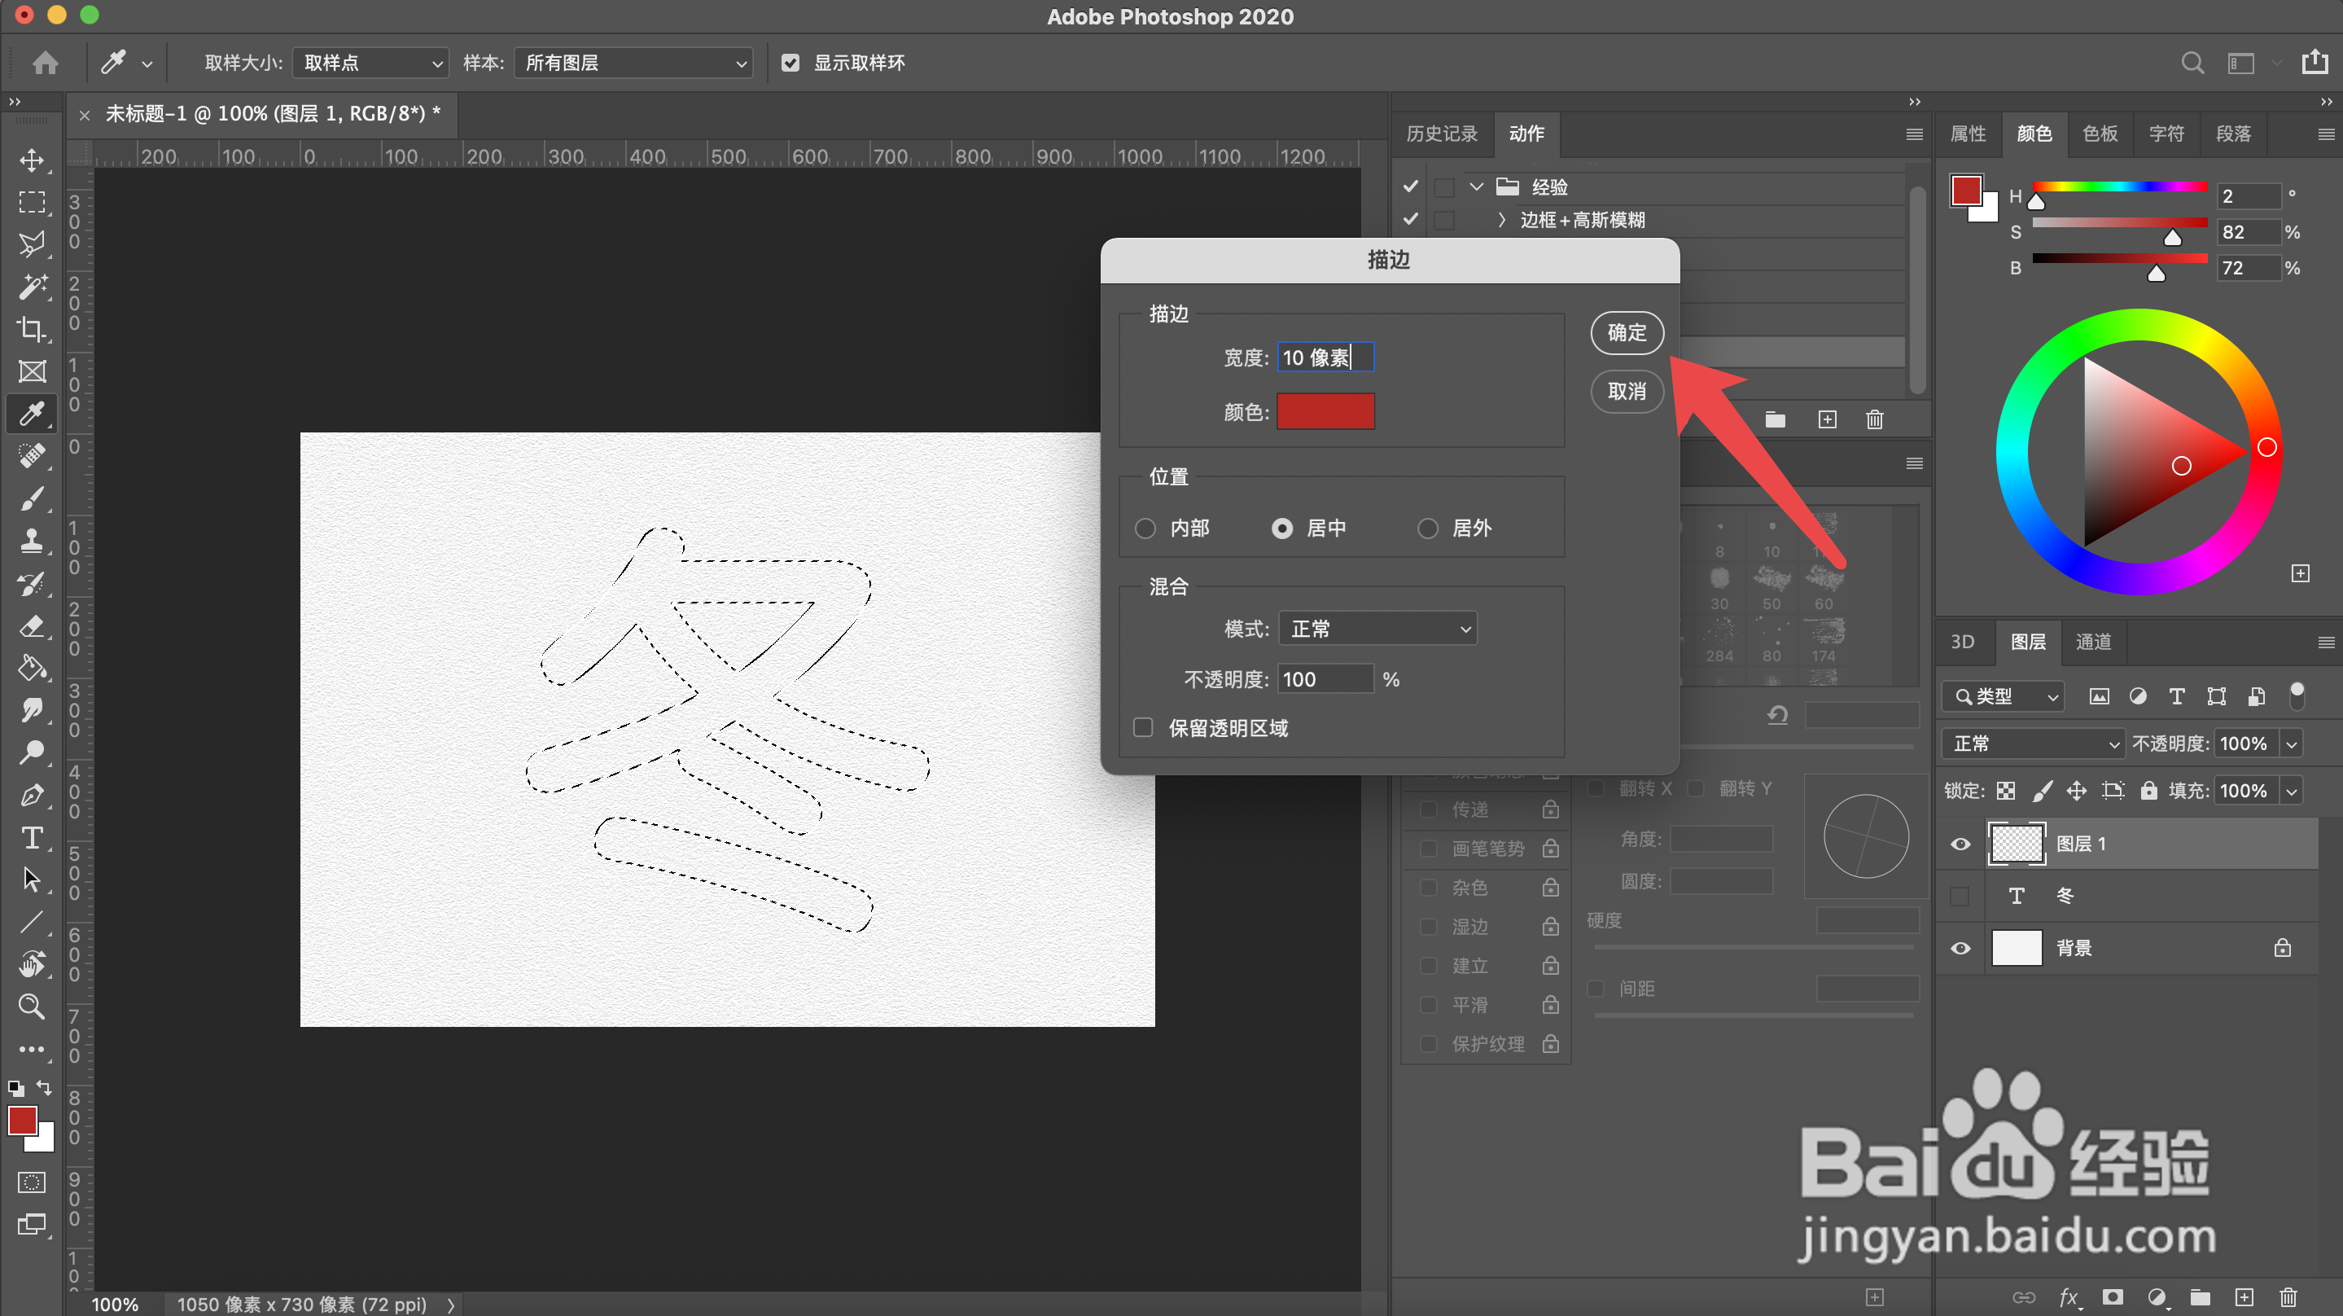Enable 保留透明区域 checkbox

tap(1143, 727)
